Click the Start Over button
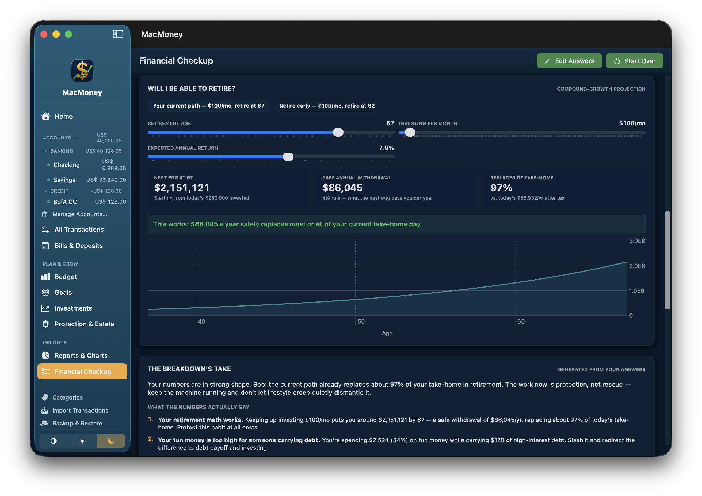 (x=634, y=61)
